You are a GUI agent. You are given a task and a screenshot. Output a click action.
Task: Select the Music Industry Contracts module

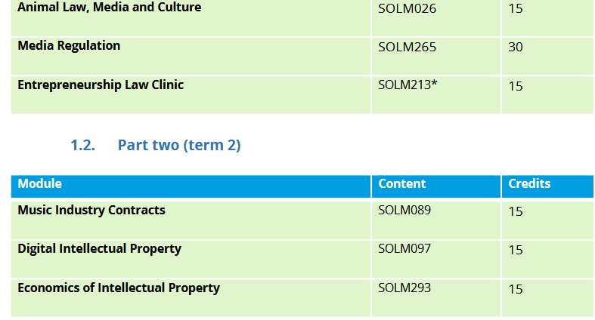point(91,210)
